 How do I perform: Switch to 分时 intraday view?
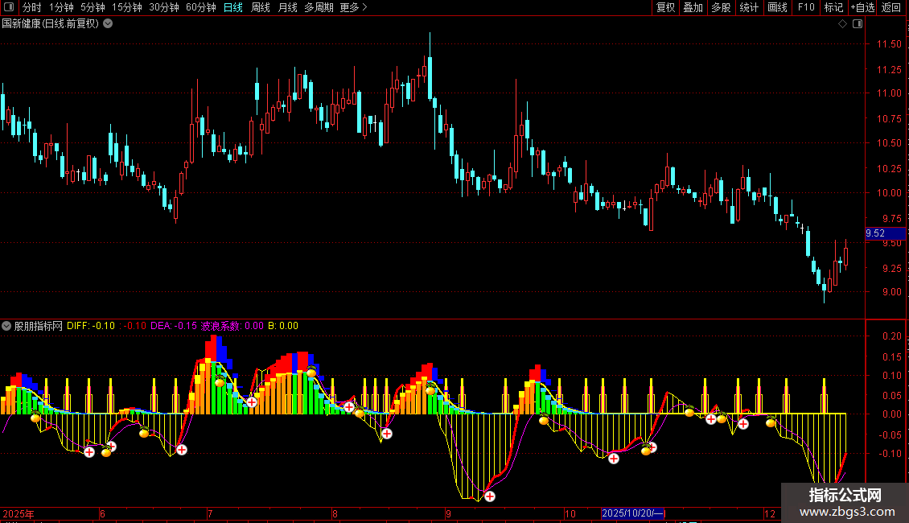[32, 7]
